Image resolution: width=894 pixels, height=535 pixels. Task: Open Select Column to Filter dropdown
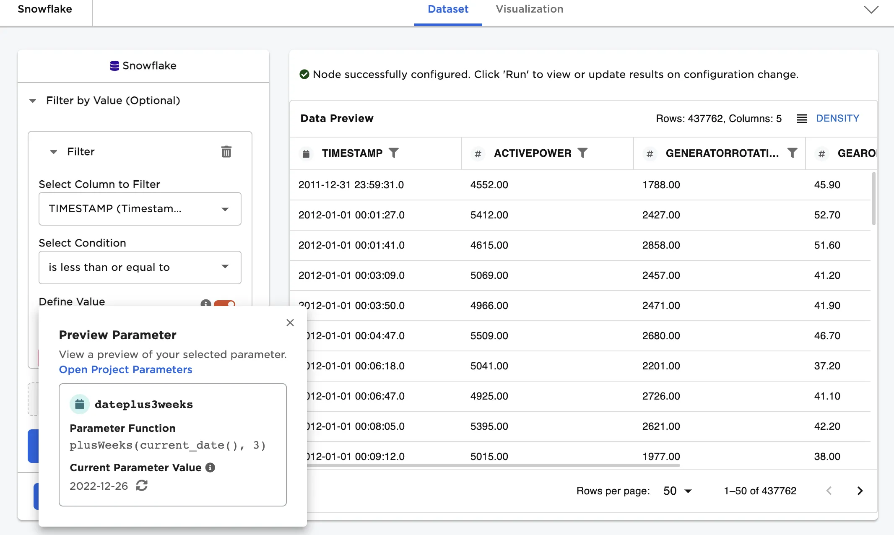(140, 209)
